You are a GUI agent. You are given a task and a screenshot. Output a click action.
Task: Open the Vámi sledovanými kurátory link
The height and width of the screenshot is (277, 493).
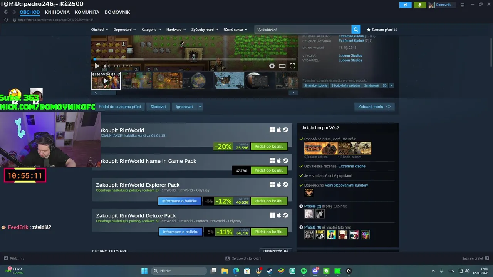[x=346, y=185]
